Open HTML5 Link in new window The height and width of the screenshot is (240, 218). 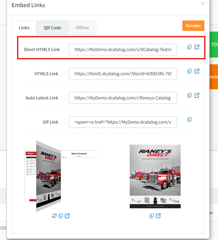[x=197, y=71]
